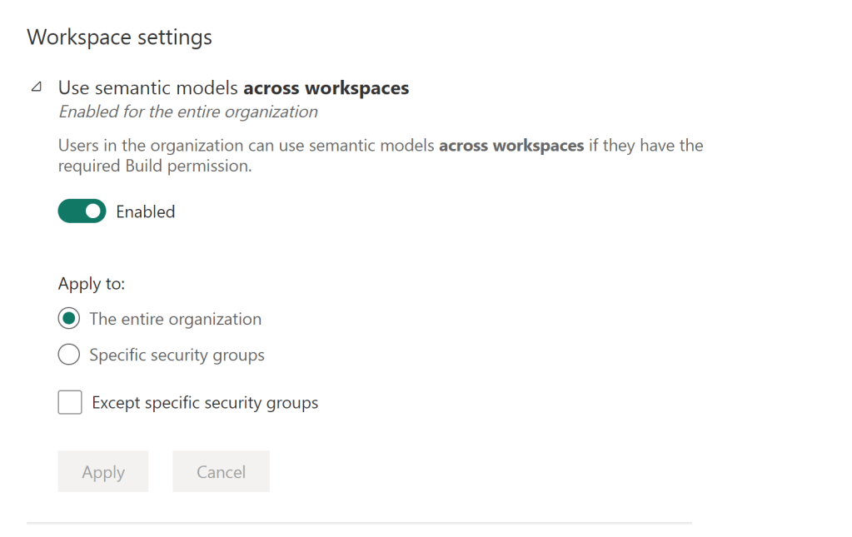This screenshot has height=537, width=852.
Task: Click the "Except specific security groups" label text
Action: 205,403
